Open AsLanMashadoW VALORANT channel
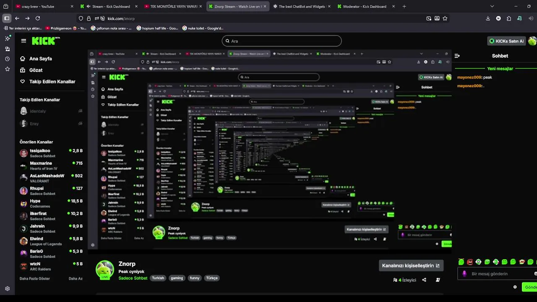This screenshot has height=302, width=537. (x=51, y=178)
